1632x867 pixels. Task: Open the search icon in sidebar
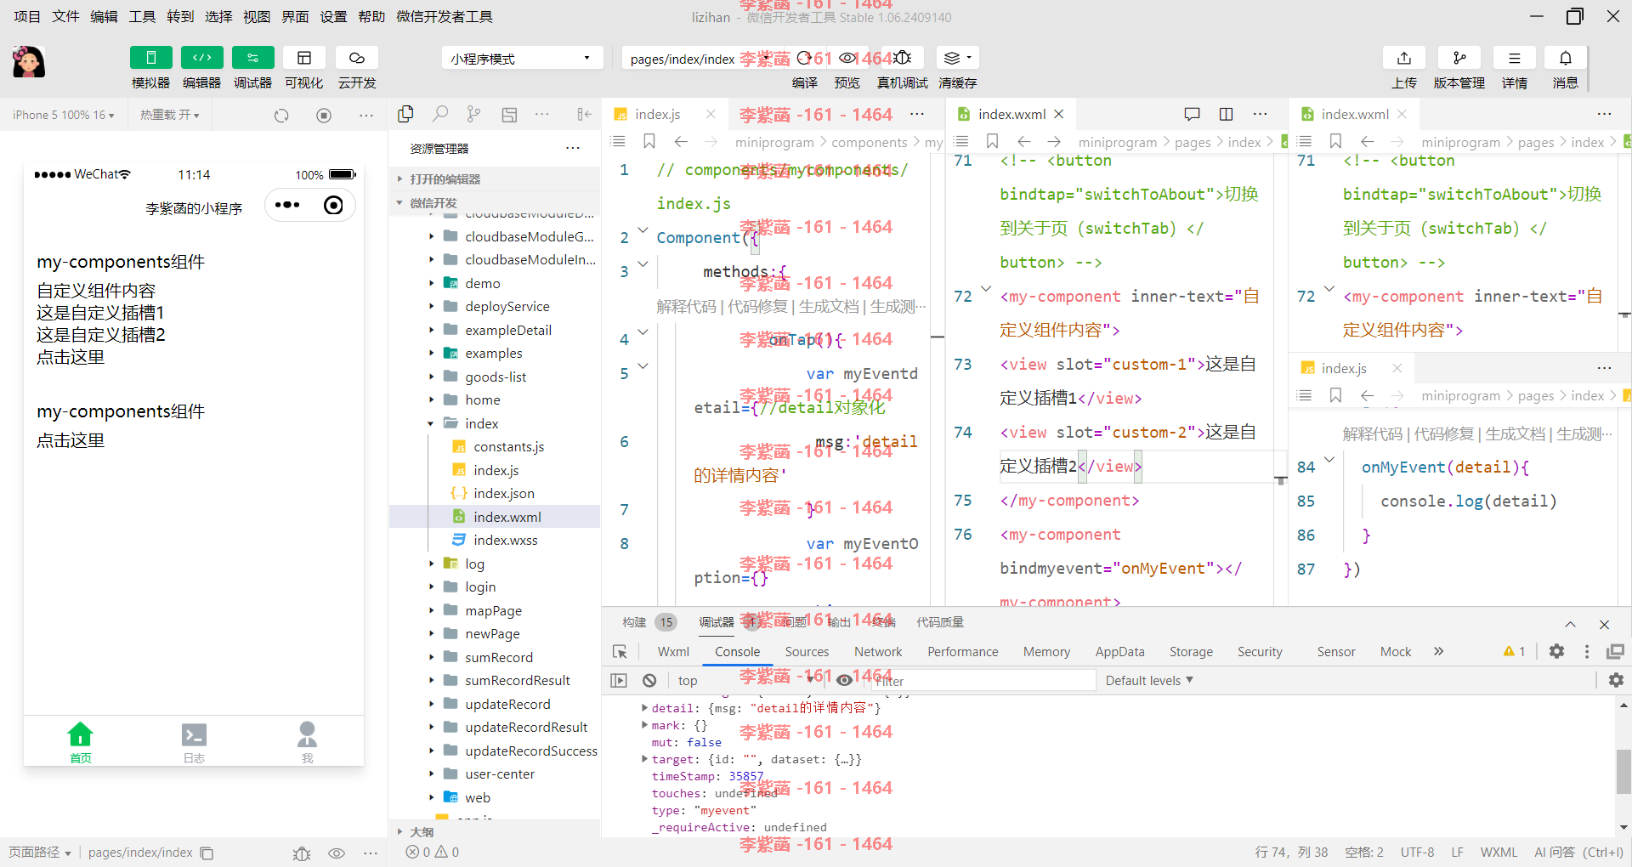[440, 114]
